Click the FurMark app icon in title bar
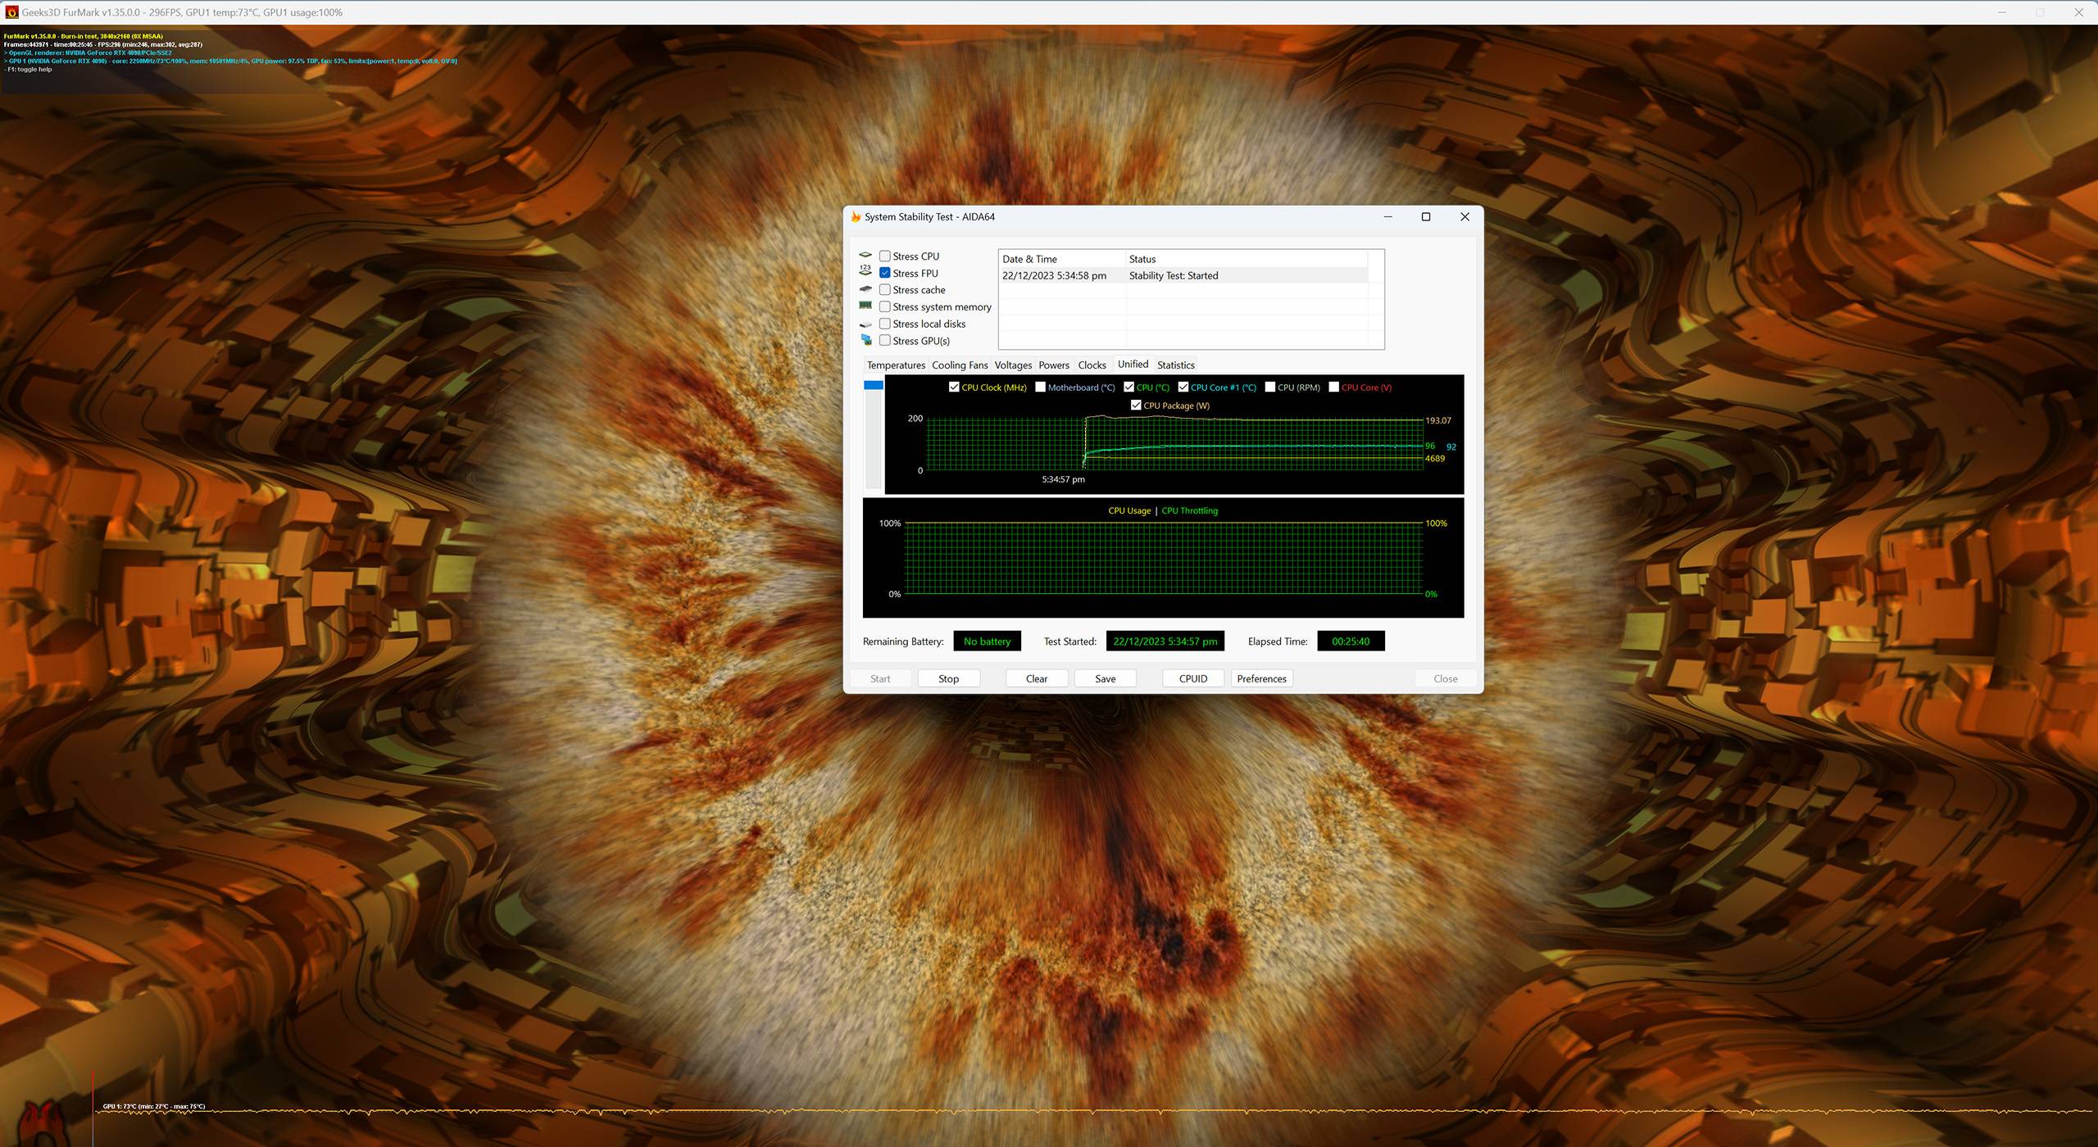 tap(11, 12)
